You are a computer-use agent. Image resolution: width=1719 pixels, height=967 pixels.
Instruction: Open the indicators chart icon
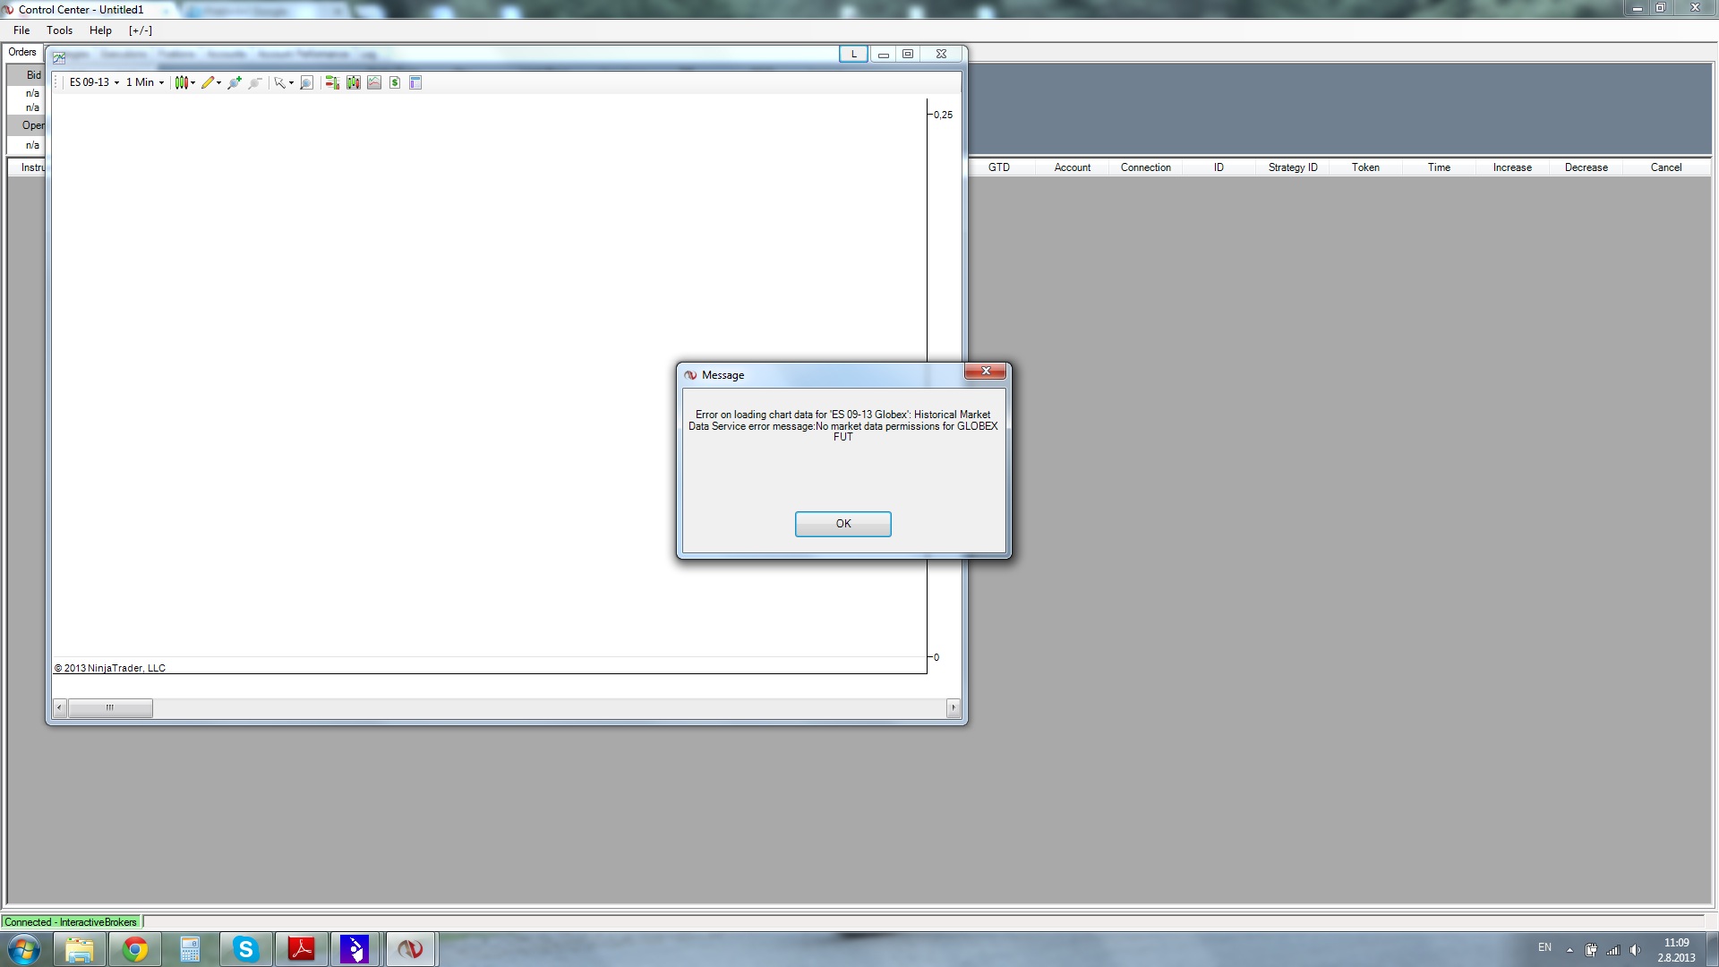point(374,82)
